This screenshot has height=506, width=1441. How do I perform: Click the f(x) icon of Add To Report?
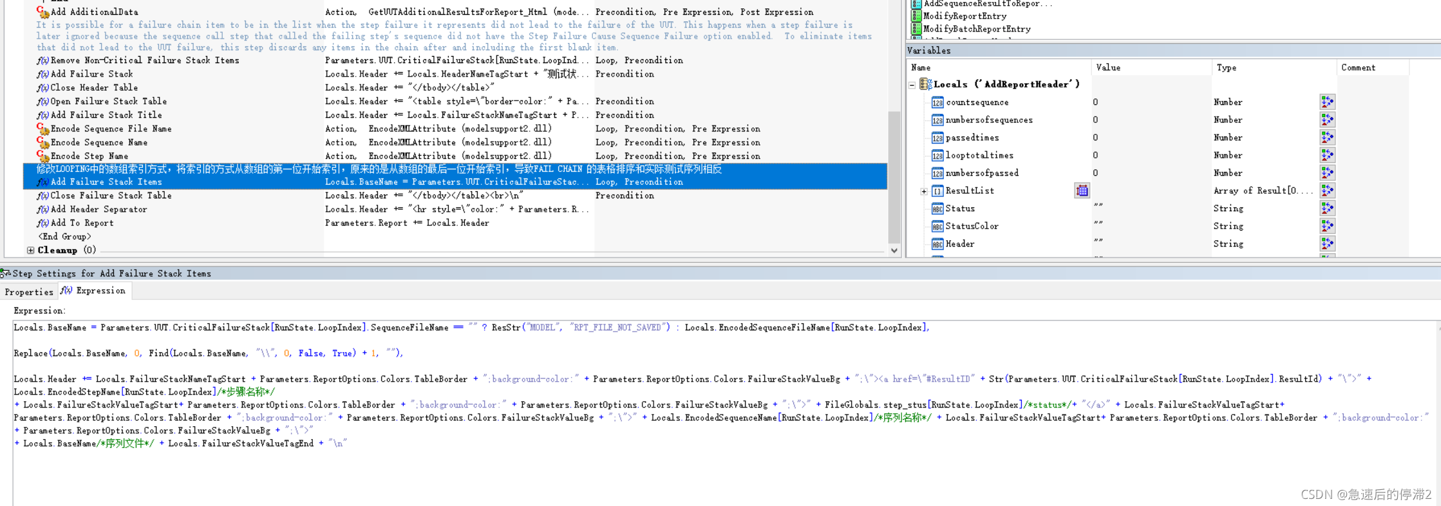[42, 223]
